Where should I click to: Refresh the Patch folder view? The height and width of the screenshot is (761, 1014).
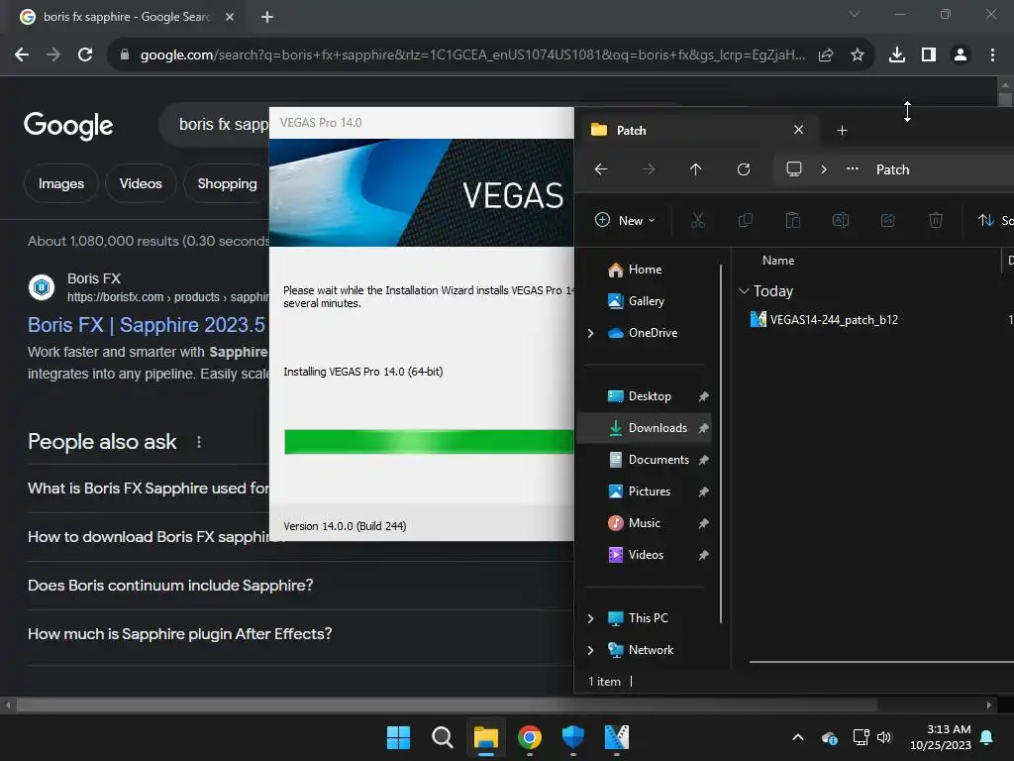[744, 169]
